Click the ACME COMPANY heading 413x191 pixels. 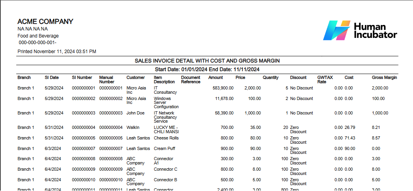pos(45,22)
